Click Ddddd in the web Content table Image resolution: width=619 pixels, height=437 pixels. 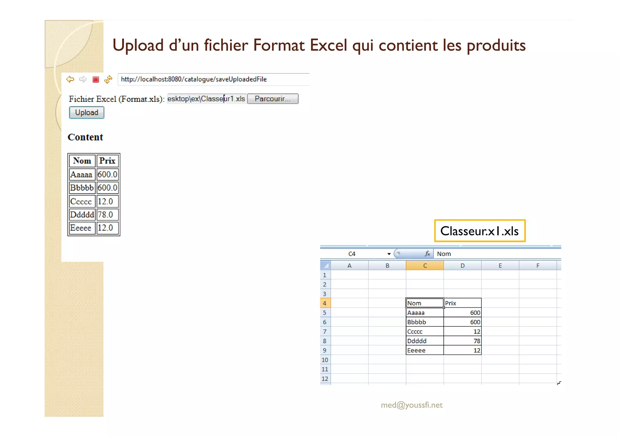pyautogui.click(x=82, y=214)
